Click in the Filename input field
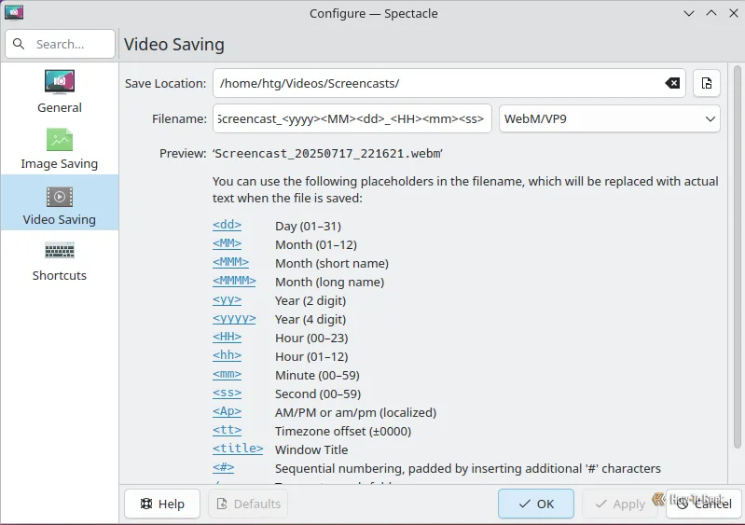This screenshot has width=745, height=525. (352, 118)
